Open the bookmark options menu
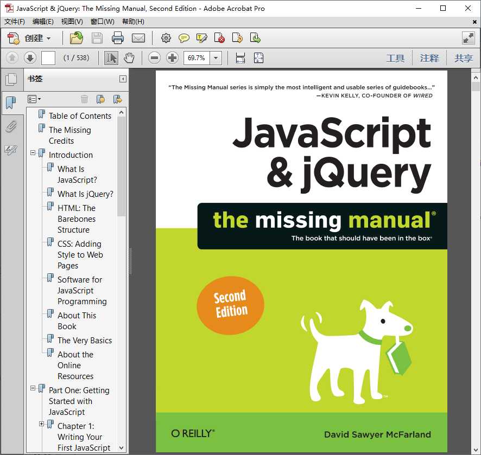Viewport: 481px width, 455px height. point(34,99)
